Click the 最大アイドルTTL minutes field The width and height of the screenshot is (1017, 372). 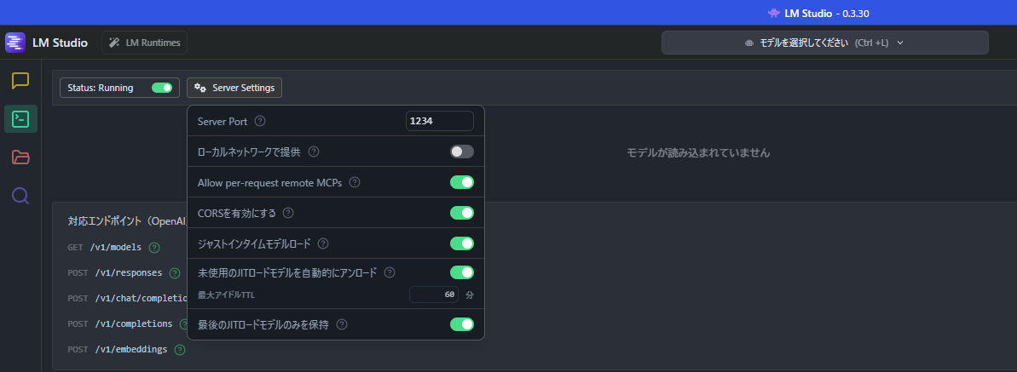[434, 295]
